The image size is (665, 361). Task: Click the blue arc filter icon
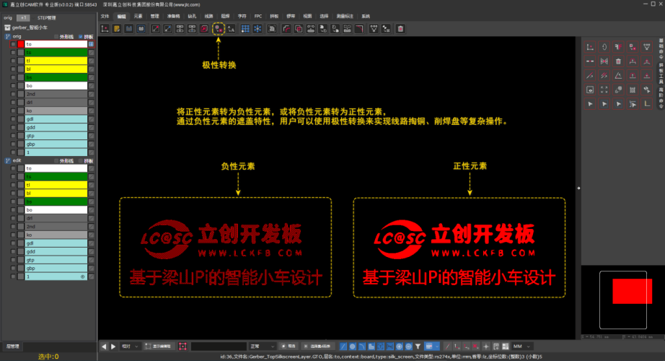click(362, 346)
